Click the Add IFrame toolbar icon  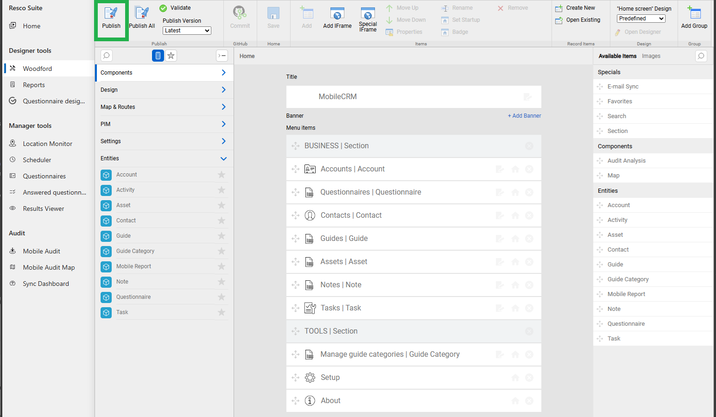(337, 13)
